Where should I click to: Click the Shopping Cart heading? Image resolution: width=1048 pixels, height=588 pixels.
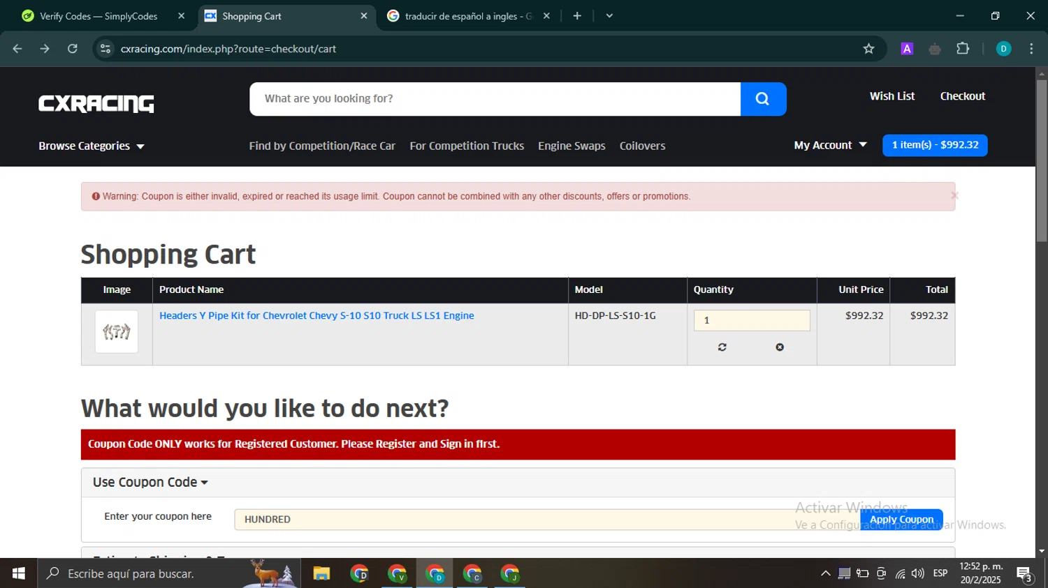(168, 255)
